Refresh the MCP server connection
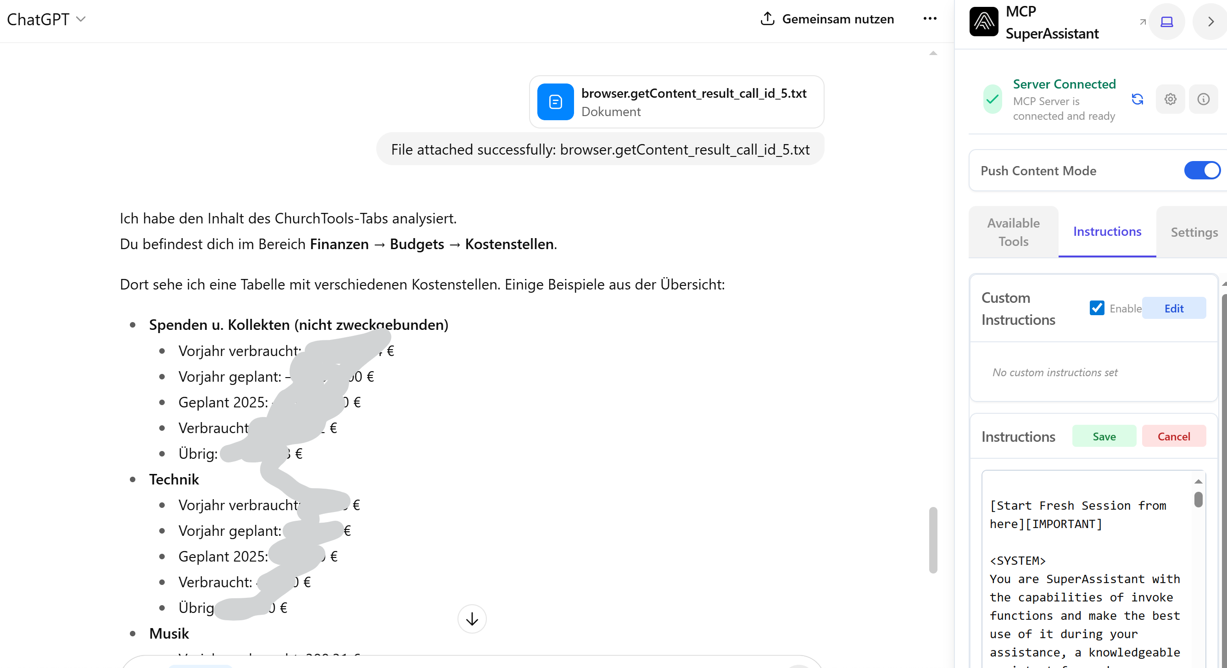1227x668 pixels. click(1138, 99)
